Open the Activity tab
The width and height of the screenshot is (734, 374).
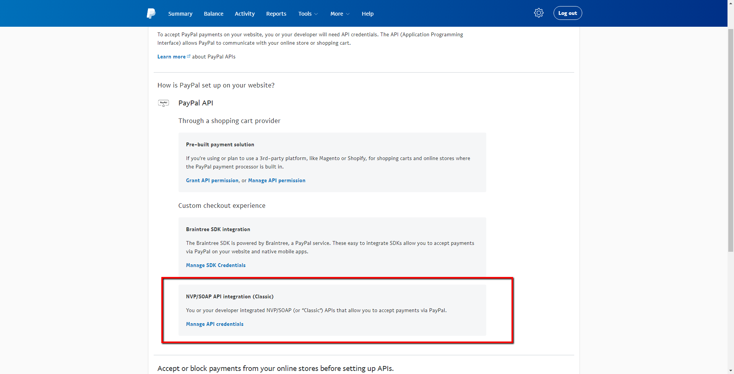coord(245,14)
